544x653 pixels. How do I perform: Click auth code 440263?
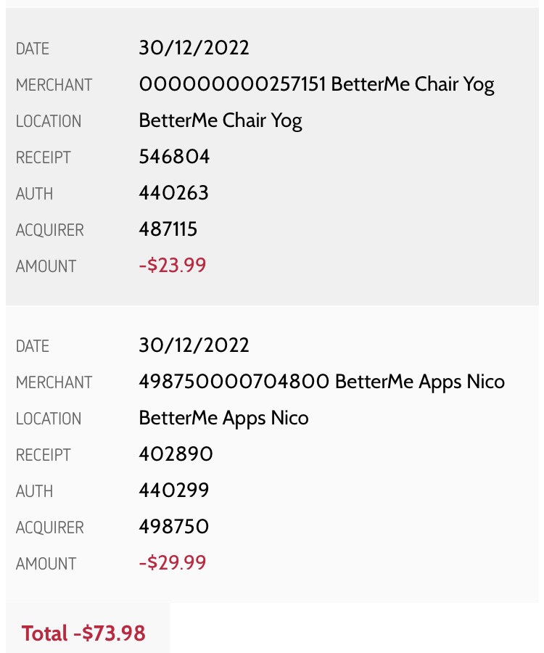tap(173, 193)
